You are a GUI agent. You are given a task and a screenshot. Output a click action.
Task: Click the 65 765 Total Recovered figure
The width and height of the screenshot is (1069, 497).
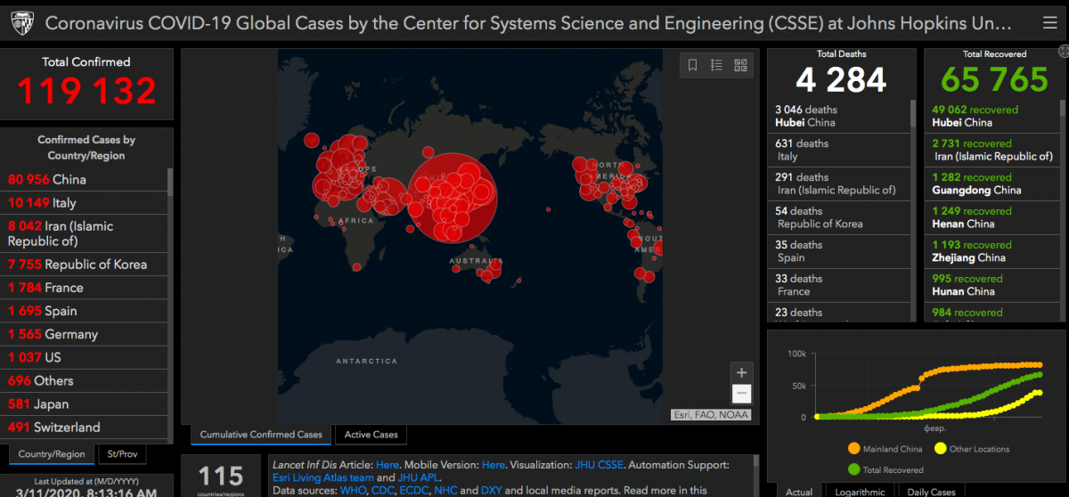pyautogui.click(x=993, y=80)
